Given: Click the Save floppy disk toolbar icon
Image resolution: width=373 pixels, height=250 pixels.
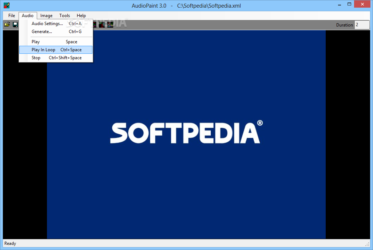Looking at the screenshot, I should (15, 24).
